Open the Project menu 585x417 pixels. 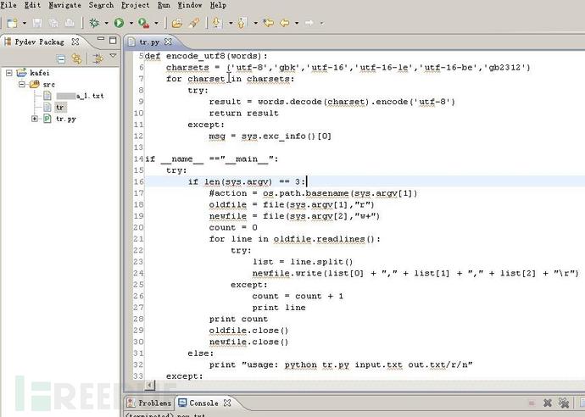(x=135, y=5)
